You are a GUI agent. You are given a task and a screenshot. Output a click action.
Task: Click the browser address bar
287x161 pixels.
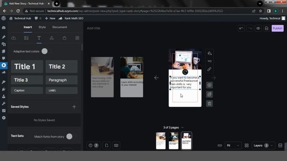point(135,11)
